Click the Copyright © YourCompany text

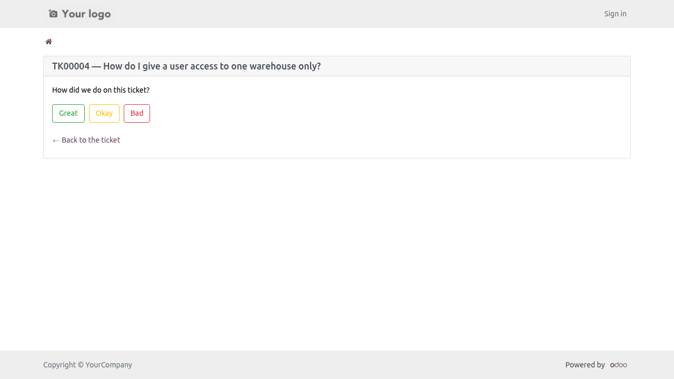click(87, 365)
